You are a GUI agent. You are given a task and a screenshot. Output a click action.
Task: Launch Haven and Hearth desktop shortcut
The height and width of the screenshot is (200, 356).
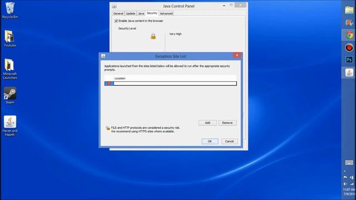10,126
